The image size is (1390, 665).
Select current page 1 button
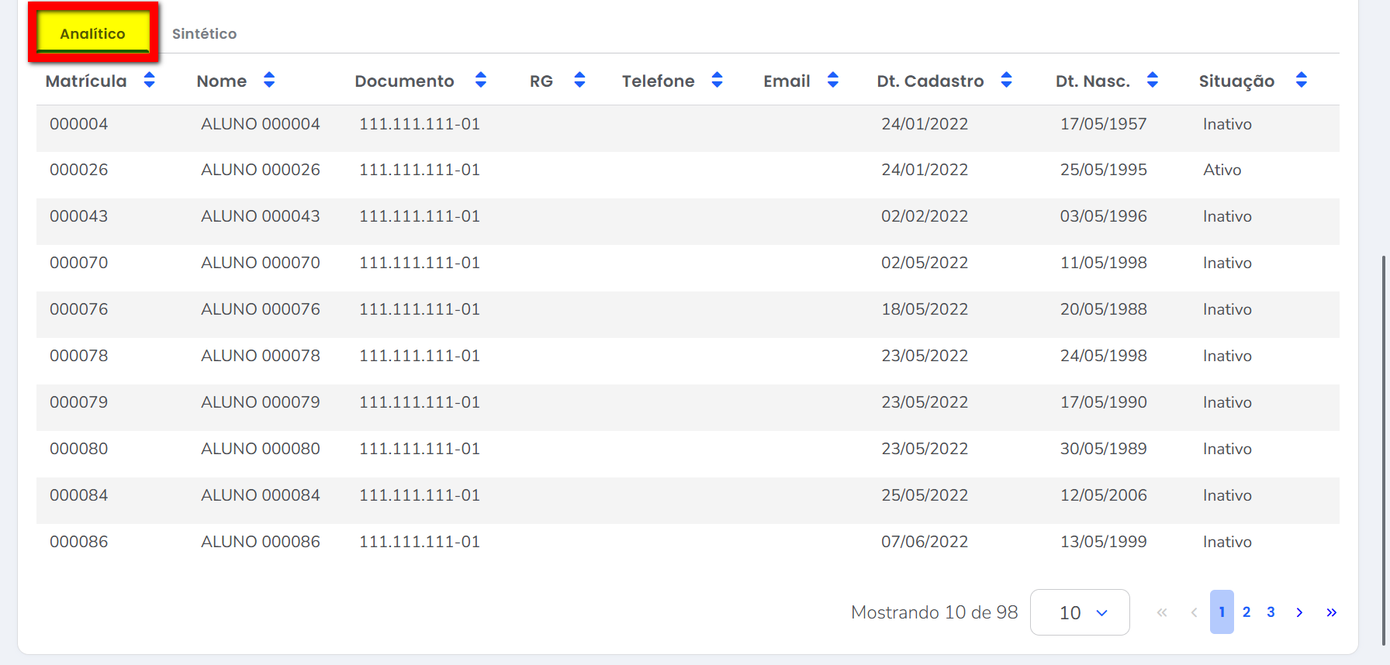tap(1222, 612)
